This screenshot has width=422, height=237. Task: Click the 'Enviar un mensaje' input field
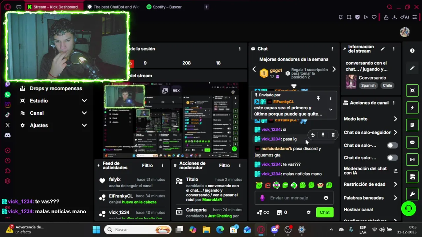[294, 198]
